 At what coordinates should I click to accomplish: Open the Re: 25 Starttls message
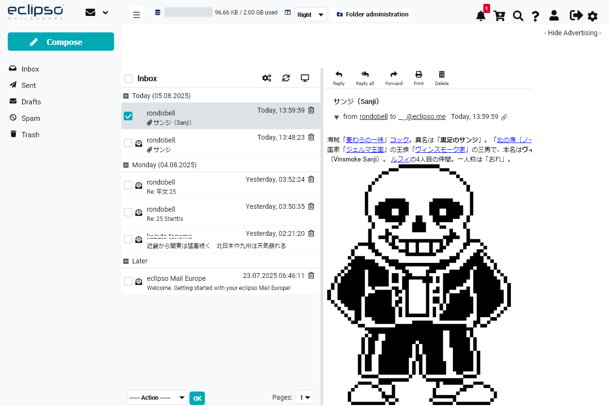[221, 213]
